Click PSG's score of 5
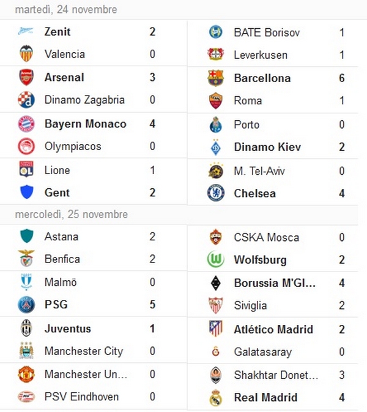This screenshot has height=412, width=367. [x=152, y=305]
